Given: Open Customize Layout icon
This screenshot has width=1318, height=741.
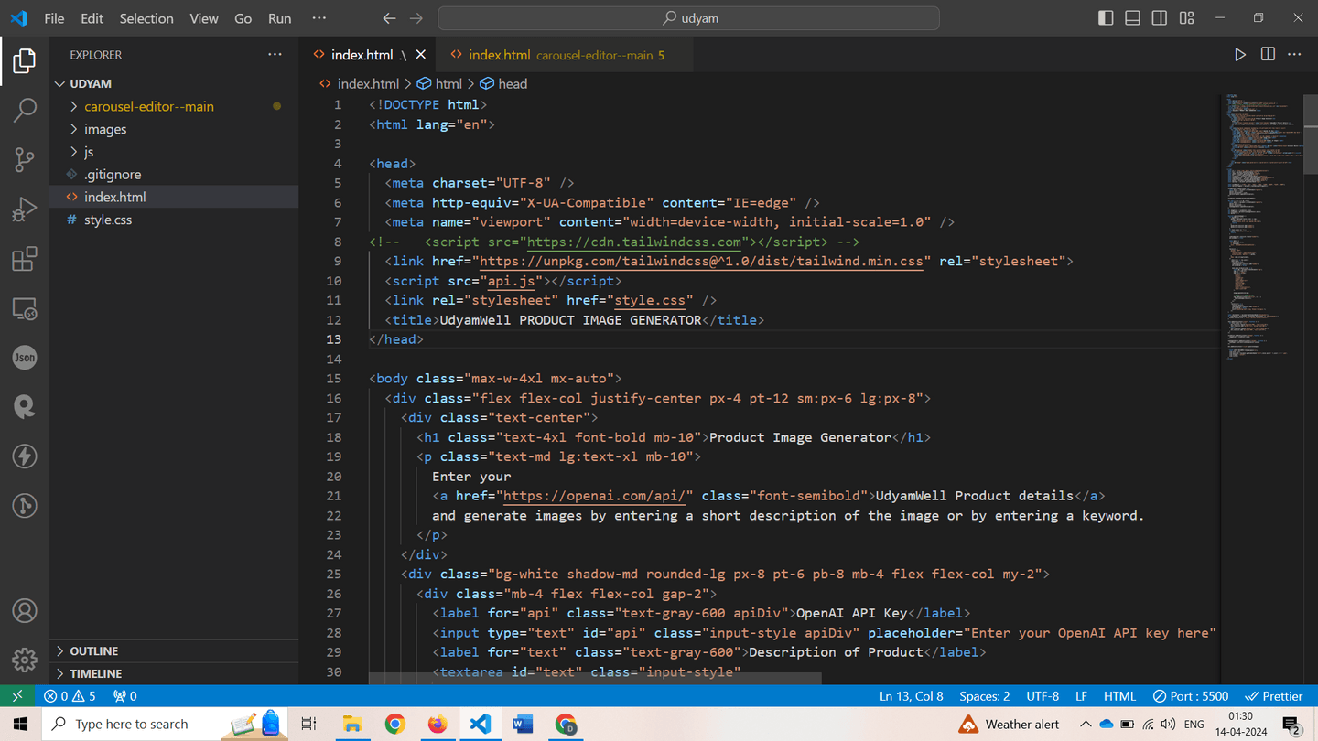Looking at the screenshot, I should click(1187, 18).
